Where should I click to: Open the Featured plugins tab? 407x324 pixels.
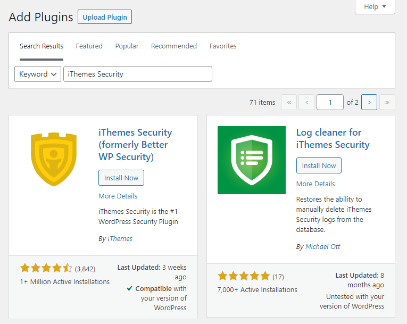coord(89,46)
